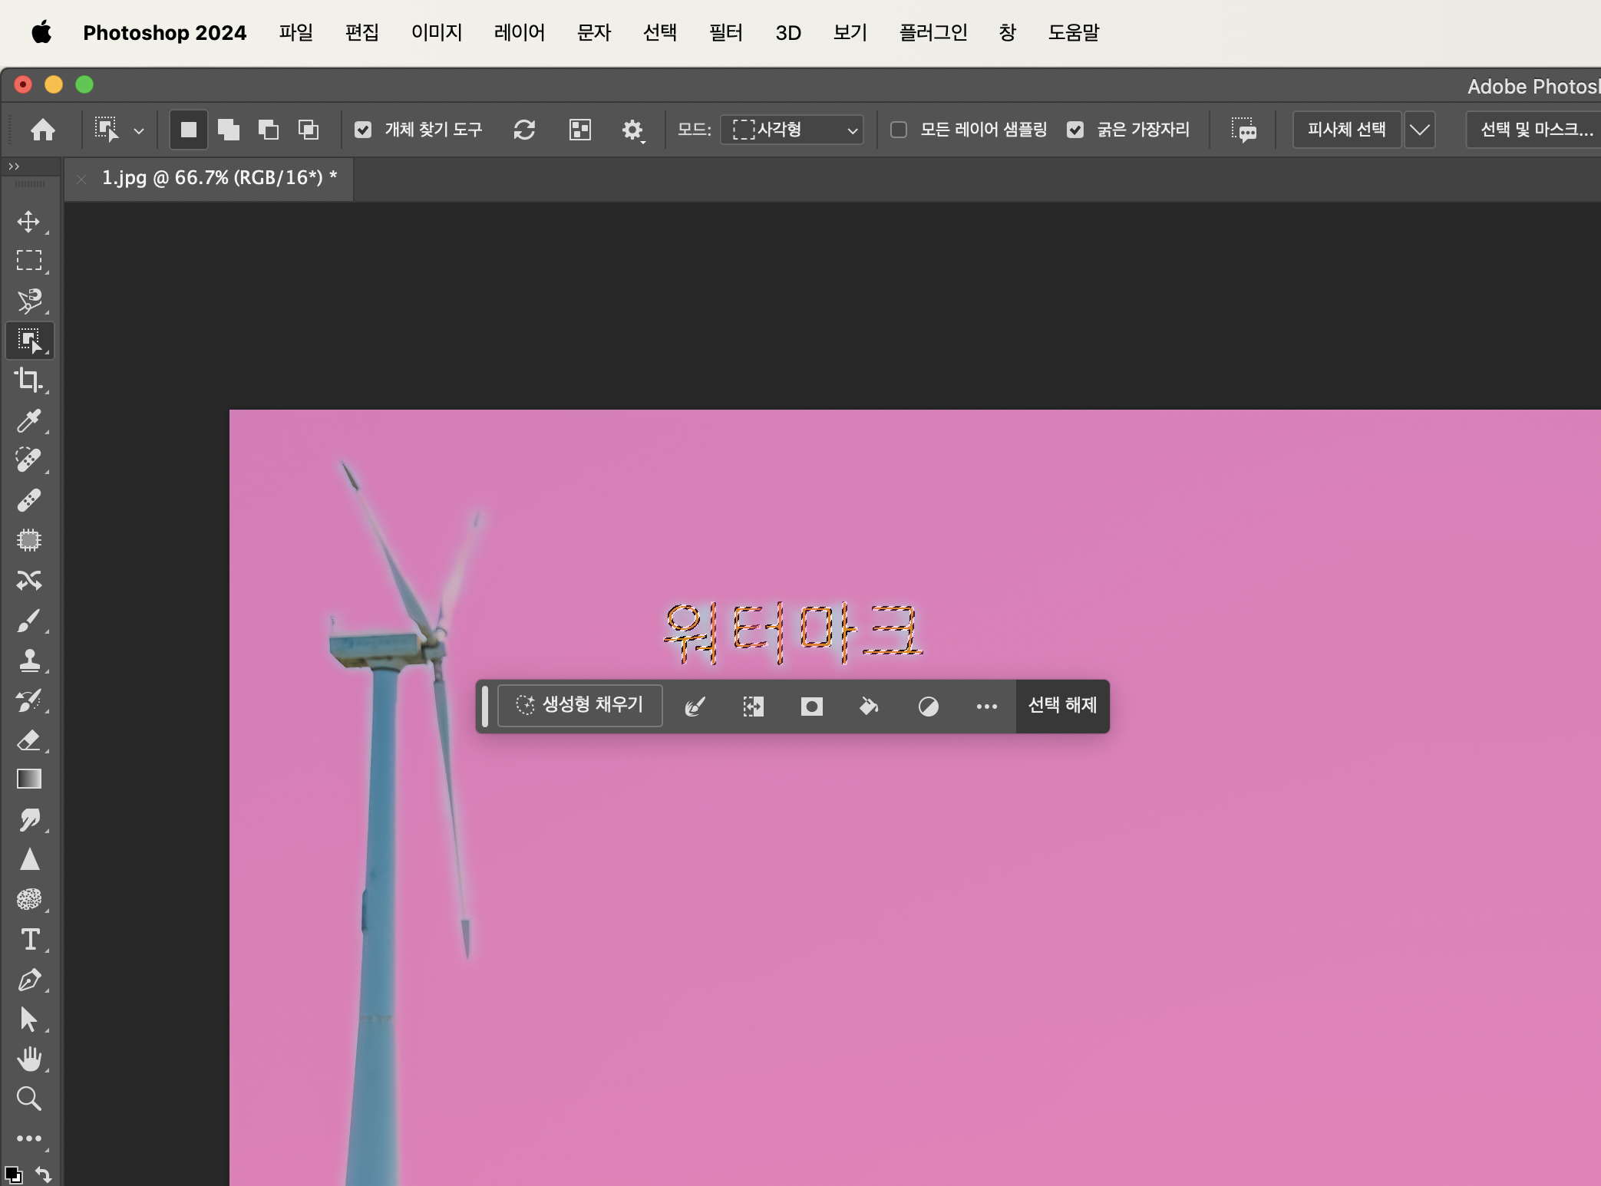1601x1186 pixels.
Task: Disable 굵은 가장자리 checkbox
Action: (x=1075, y=130)
